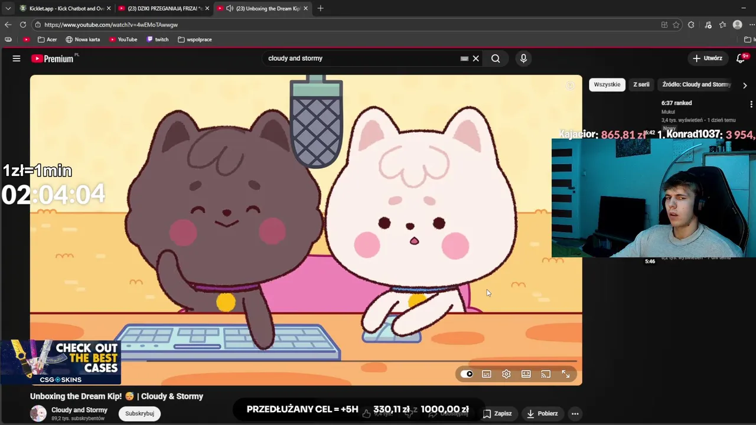Image resolution: width=756 pixels, height=425 pixels.
Task: Click the browser address bar URL
Action: click(111, 25)
